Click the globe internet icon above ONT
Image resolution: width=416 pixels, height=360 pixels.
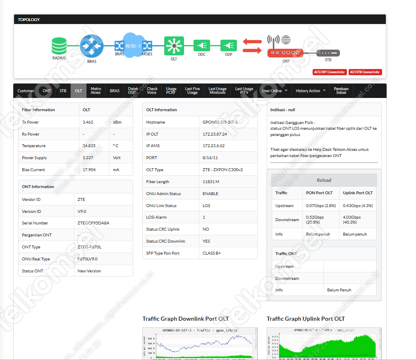coord(286,40)
